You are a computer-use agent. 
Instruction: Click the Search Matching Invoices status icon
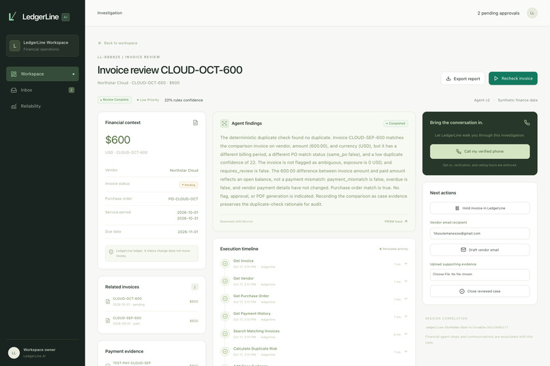point(225,334)
